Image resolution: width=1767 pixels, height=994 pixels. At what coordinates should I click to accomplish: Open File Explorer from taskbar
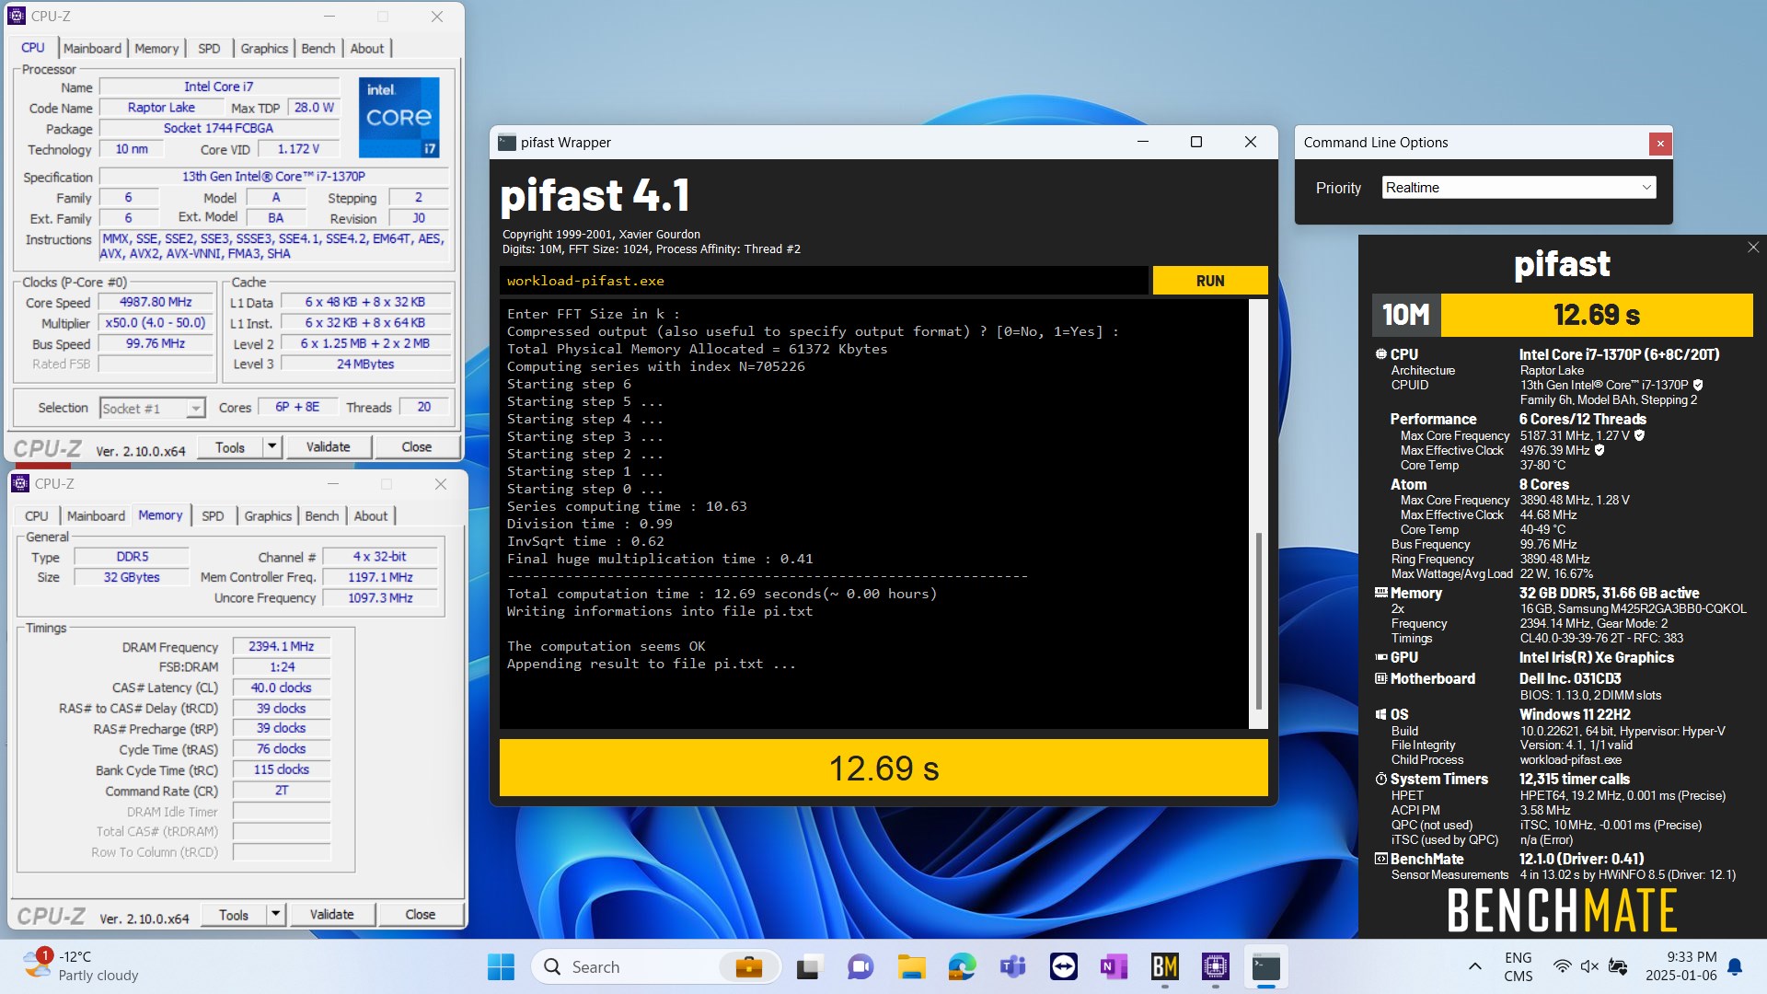point(911,966)
